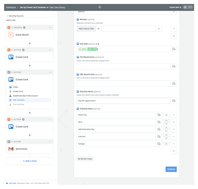Click the Trello icon in step 3

11,79
